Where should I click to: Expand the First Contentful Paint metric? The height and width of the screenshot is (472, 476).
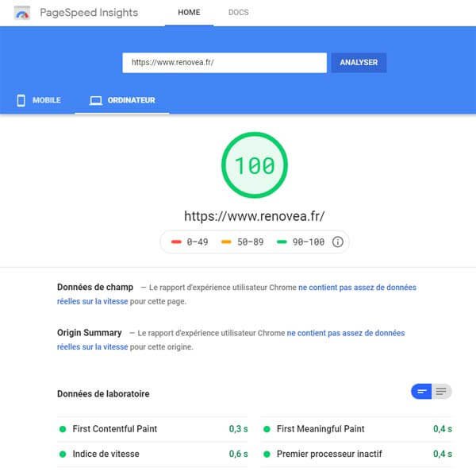pos(115,429)
